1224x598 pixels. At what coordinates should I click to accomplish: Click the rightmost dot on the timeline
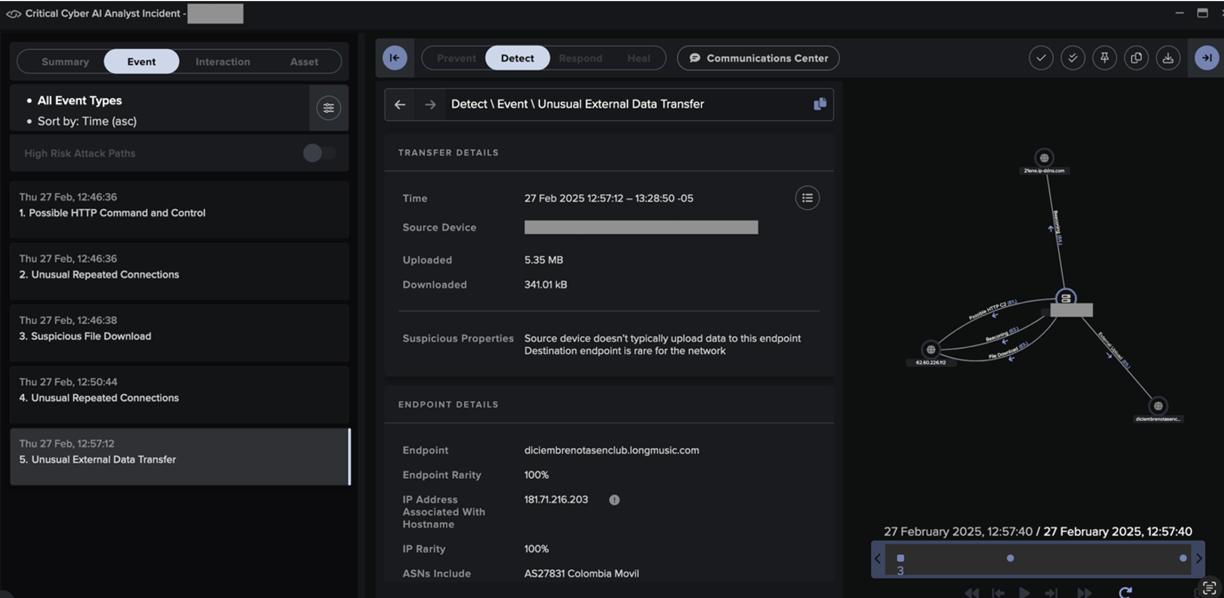1183,558
